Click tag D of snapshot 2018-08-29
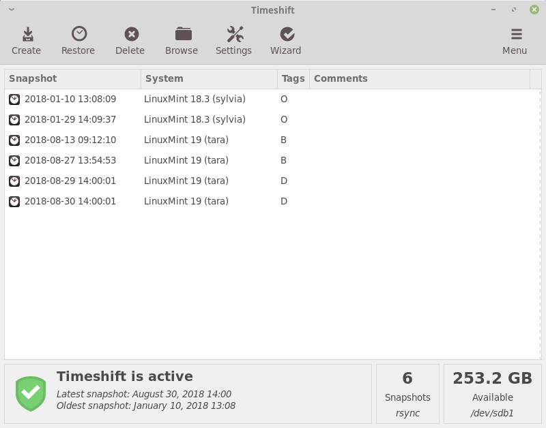 click(284, 181)
